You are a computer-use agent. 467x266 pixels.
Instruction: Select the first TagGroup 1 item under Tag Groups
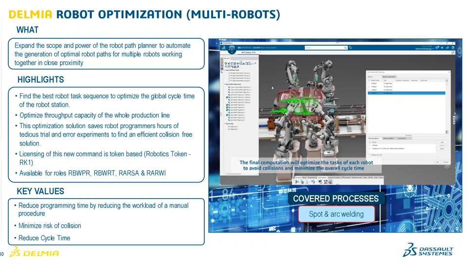233,127
